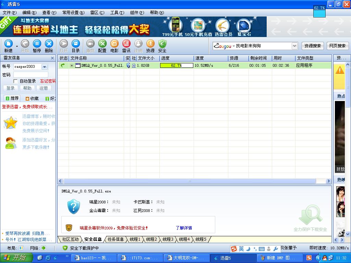Click the 62.7% progress bar
Viewport: 351px width, 263px height.
tap(177, 65)
